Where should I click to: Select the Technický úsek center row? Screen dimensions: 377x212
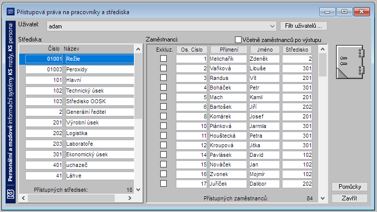click(79, 91)
